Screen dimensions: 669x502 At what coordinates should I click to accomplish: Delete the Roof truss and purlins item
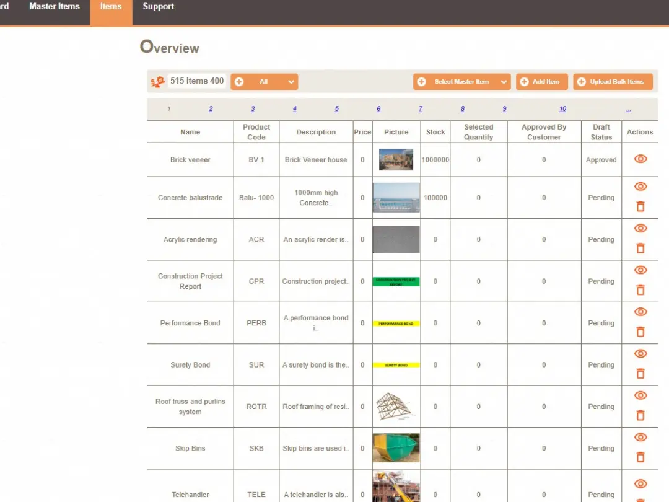pos(641,415)
